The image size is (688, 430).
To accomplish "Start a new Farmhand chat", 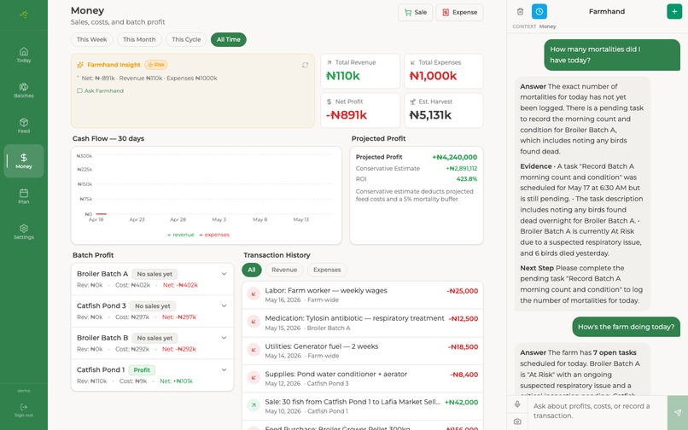I will coord(674,11).
